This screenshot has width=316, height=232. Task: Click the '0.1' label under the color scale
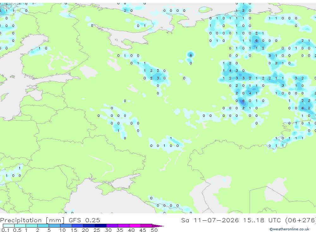5,230
